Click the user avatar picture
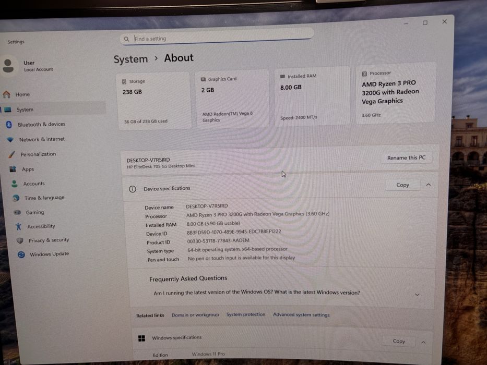This screenshot has width=487, height=365. point(8,66)
